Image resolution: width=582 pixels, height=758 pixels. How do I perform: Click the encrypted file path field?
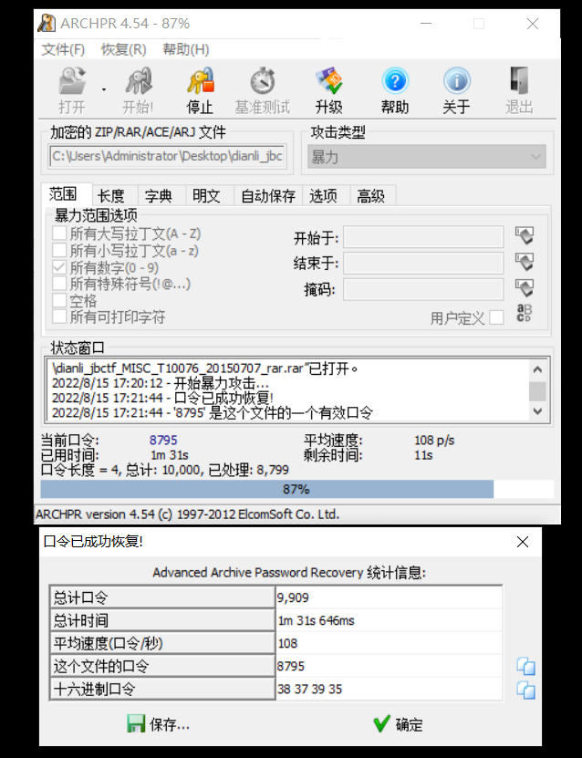point(168,157)
